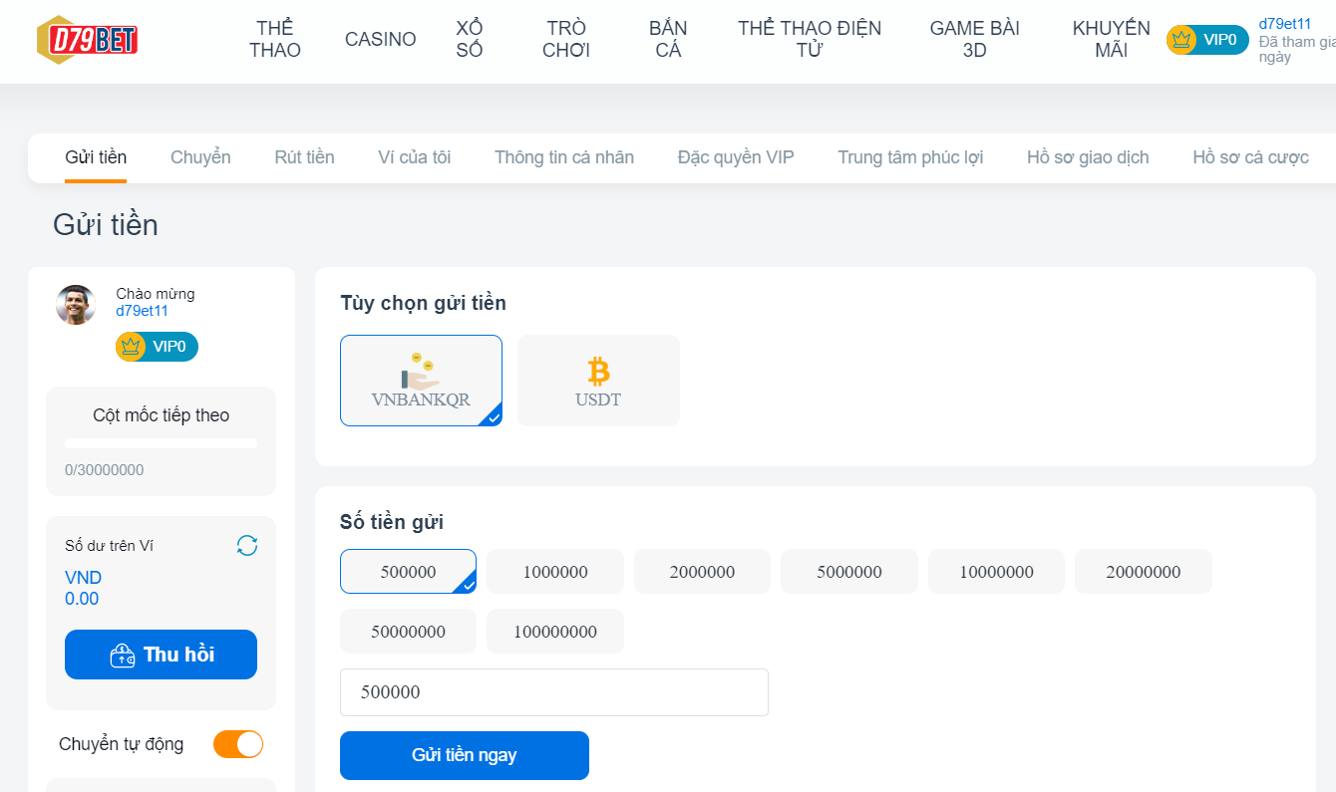Select the 1000000 deposit amount option
Image resolution: width=1336 pixels, height=792 pixels.
coord(554,571)
